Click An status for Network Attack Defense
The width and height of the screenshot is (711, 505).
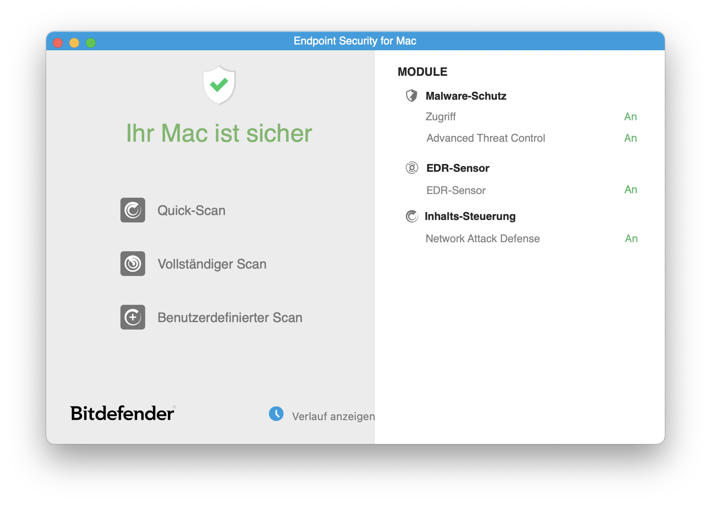pyautogui.click(x=631, y=238)
